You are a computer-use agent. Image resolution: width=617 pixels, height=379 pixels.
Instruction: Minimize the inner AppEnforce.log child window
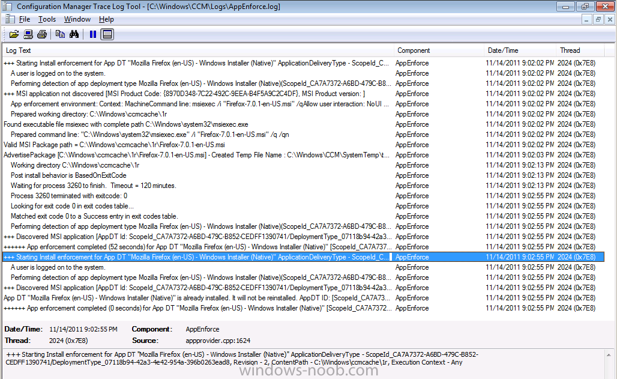click(x=586, y=19)
